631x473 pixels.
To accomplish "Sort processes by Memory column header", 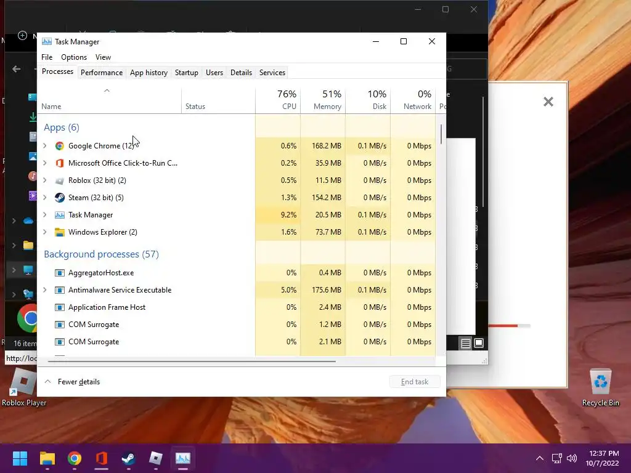I will click(x=323, y=100).
